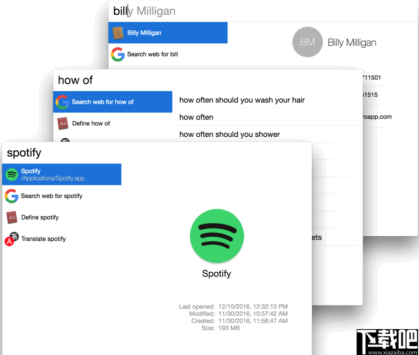Click the Dictionary icon beside Define spotify
This screenshot has width=419, height=355.
12,217
